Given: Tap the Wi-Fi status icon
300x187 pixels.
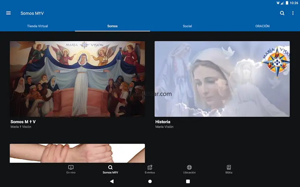Looking at the screenshot, I should click(x=278, y=3).
